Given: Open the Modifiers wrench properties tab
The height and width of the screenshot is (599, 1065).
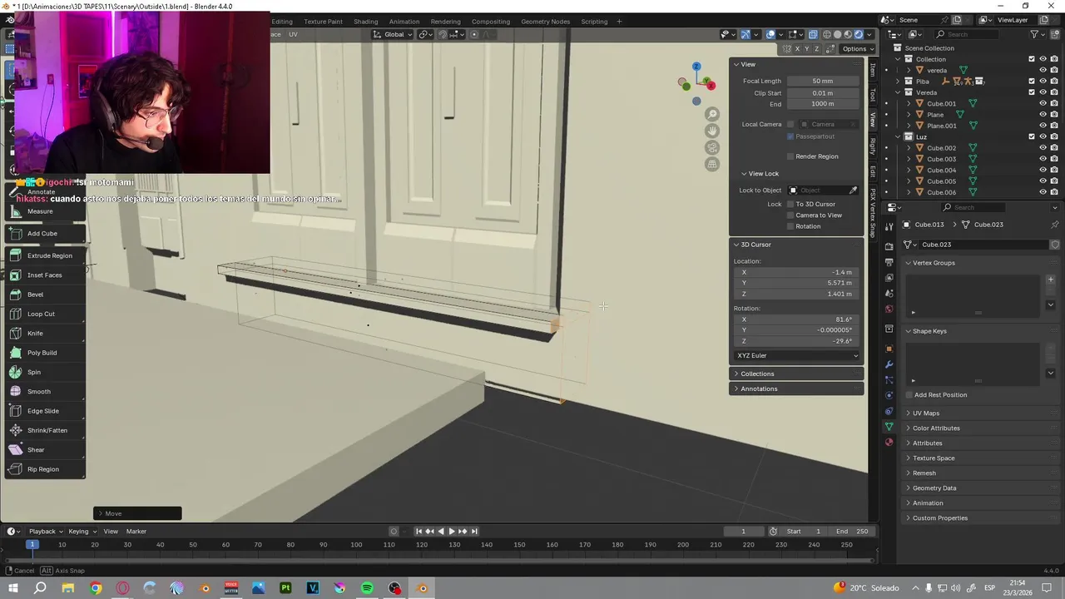Looking at the screenshot, I should pyautogui.click(x=889, y=364).
